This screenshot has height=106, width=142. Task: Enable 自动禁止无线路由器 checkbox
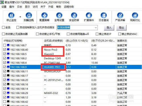coord(3,34)
